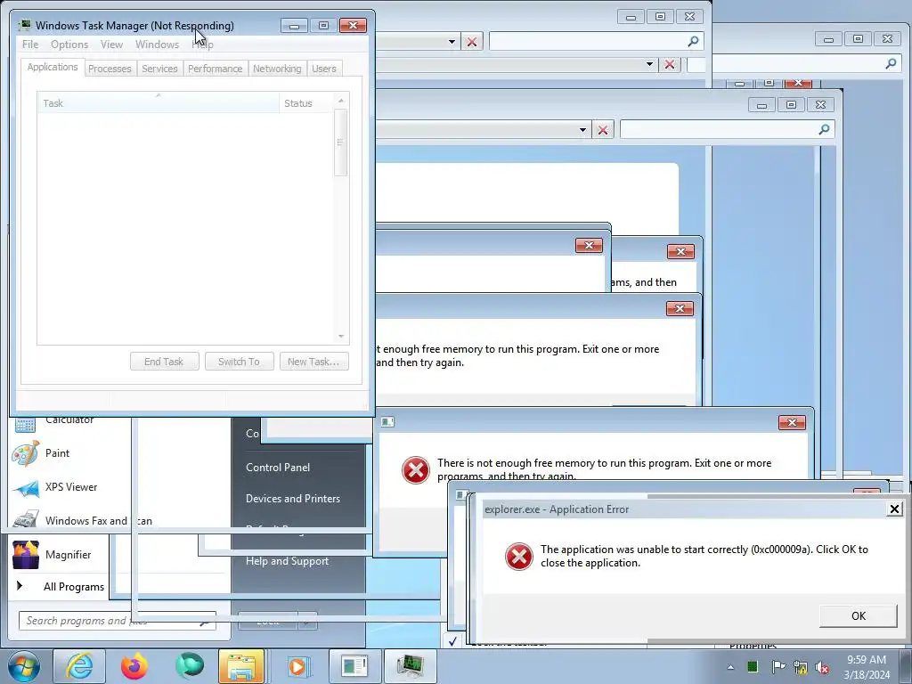Screen dimensions: 912x684
Task: Click the Switch To button
Action: click(239, 362)
